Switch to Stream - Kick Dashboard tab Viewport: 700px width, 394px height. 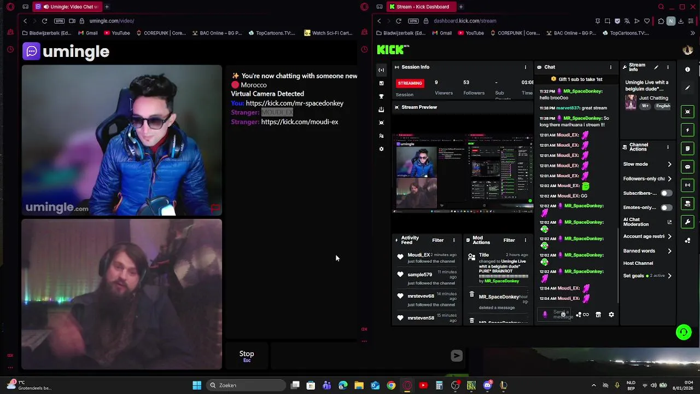[421, 7]
